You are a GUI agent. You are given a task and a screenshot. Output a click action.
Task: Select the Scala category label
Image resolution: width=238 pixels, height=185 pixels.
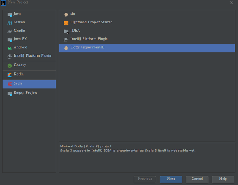click(x=18, y=84)
